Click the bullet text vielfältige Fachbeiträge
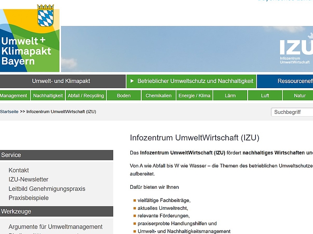The image size is (313, 234). [164, 200]
